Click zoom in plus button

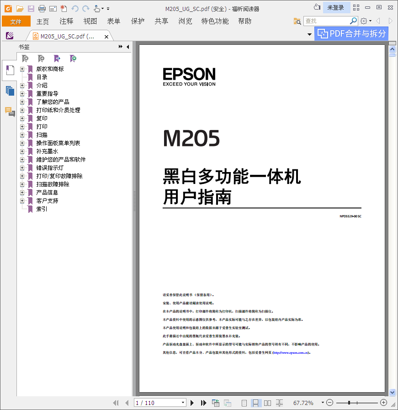(384, 402)
